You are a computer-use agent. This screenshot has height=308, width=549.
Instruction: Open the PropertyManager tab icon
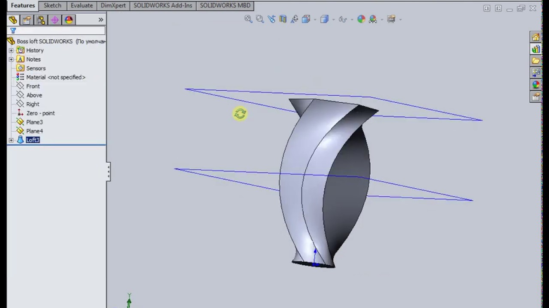pyautogui.click(x=27, y=20)
